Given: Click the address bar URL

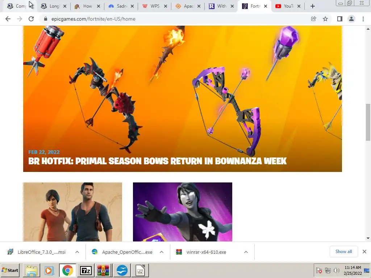Looking at the screenshot, I should (x=93, y=19).
